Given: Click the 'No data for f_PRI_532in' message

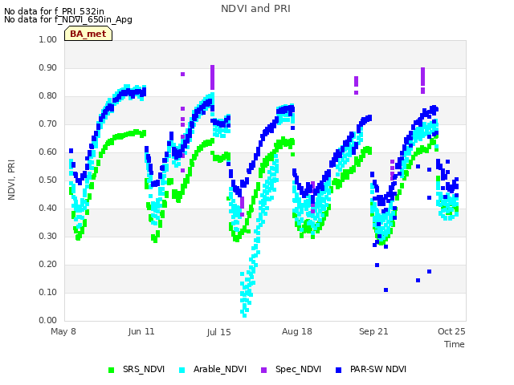Looking at the screenshot, I should [x=54, y=11].
